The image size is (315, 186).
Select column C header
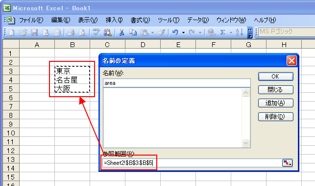107,44
